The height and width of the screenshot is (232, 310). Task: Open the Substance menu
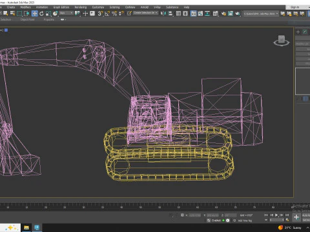(172, 7)
